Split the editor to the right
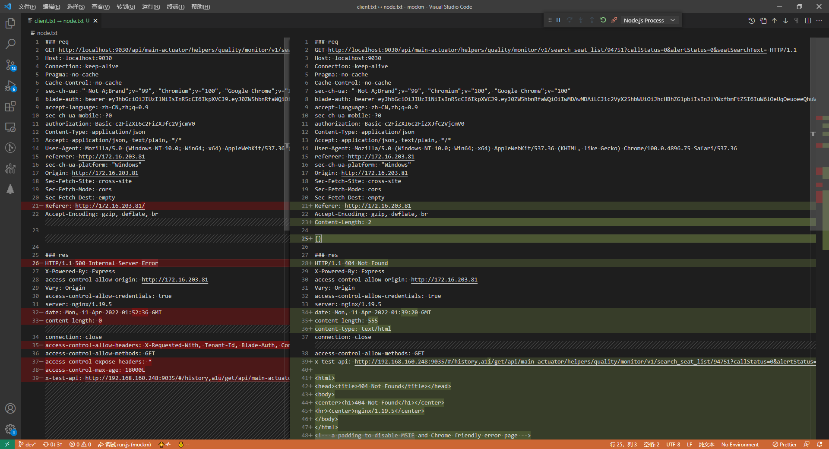829x449 pixels. pos(808,20)
